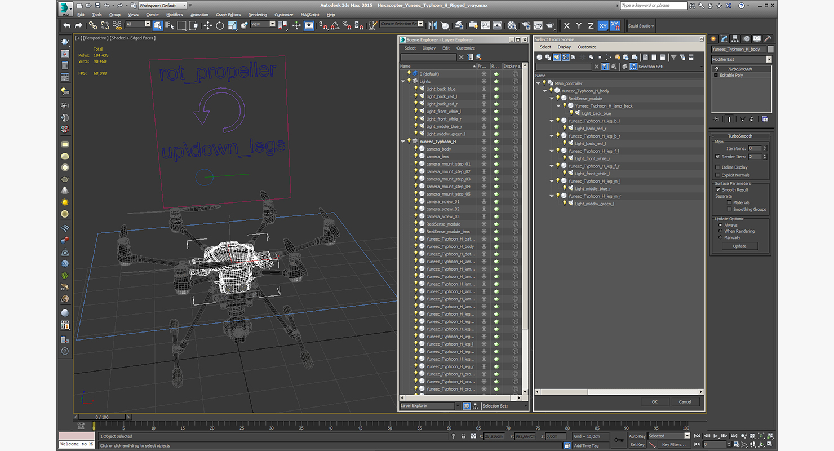Activate Select and Uniform Scale tool
Screen dimensions: 834x451
pos(232,25)
